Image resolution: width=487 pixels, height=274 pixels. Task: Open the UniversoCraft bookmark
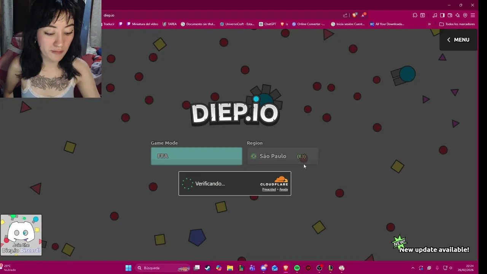pyautogui.click(x=237, y=24)
